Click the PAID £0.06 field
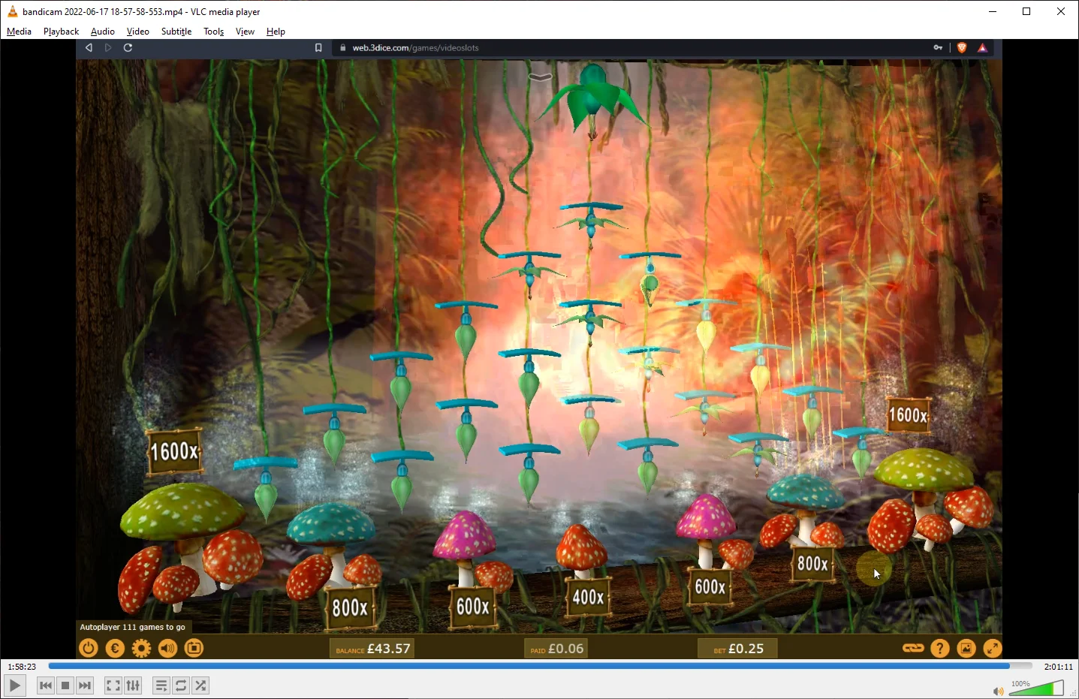 click(x=556, y=649)
